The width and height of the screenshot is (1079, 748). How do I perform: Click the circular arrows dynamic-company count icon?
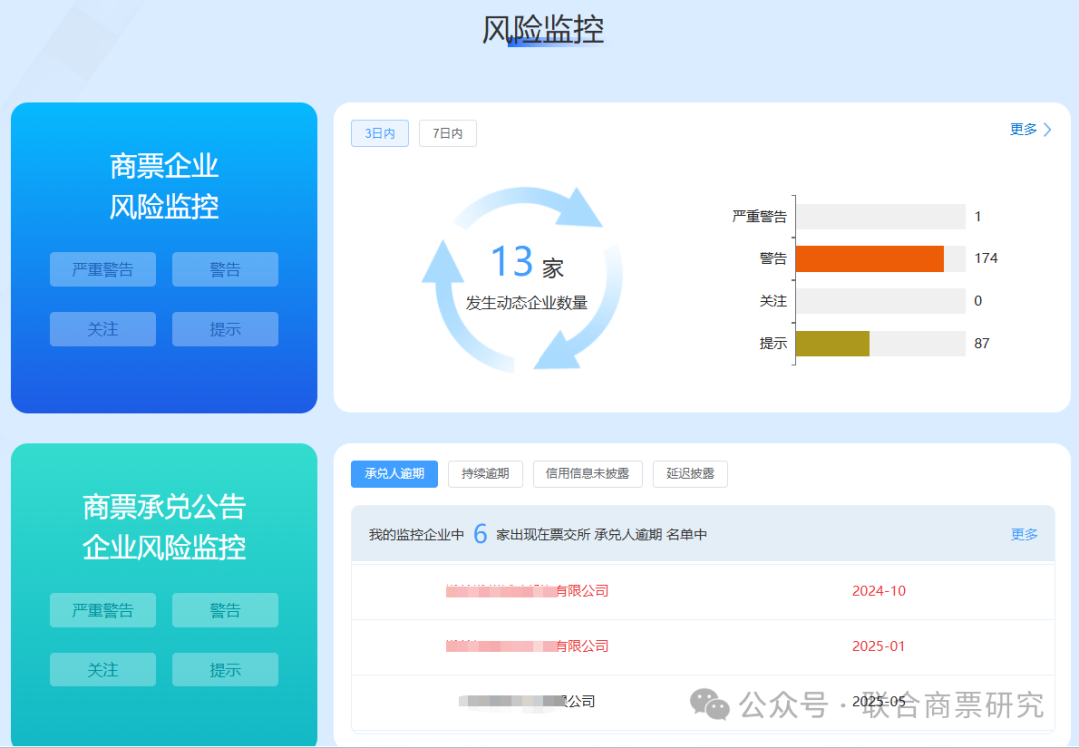coord(523,277)
